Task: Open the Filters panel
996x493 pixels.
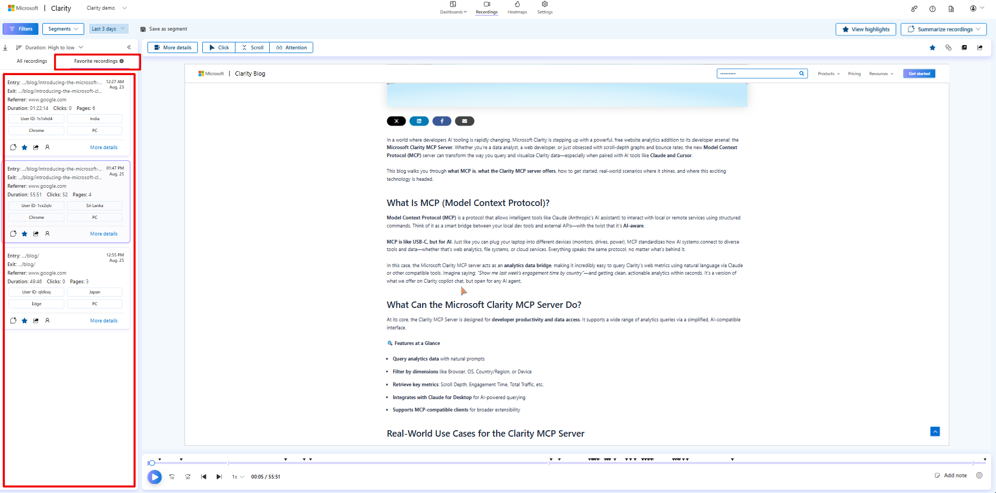Action: tap(21, 29)
